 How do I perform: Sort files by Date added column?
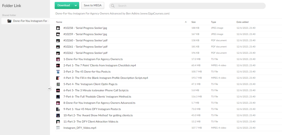coord(242,22)
